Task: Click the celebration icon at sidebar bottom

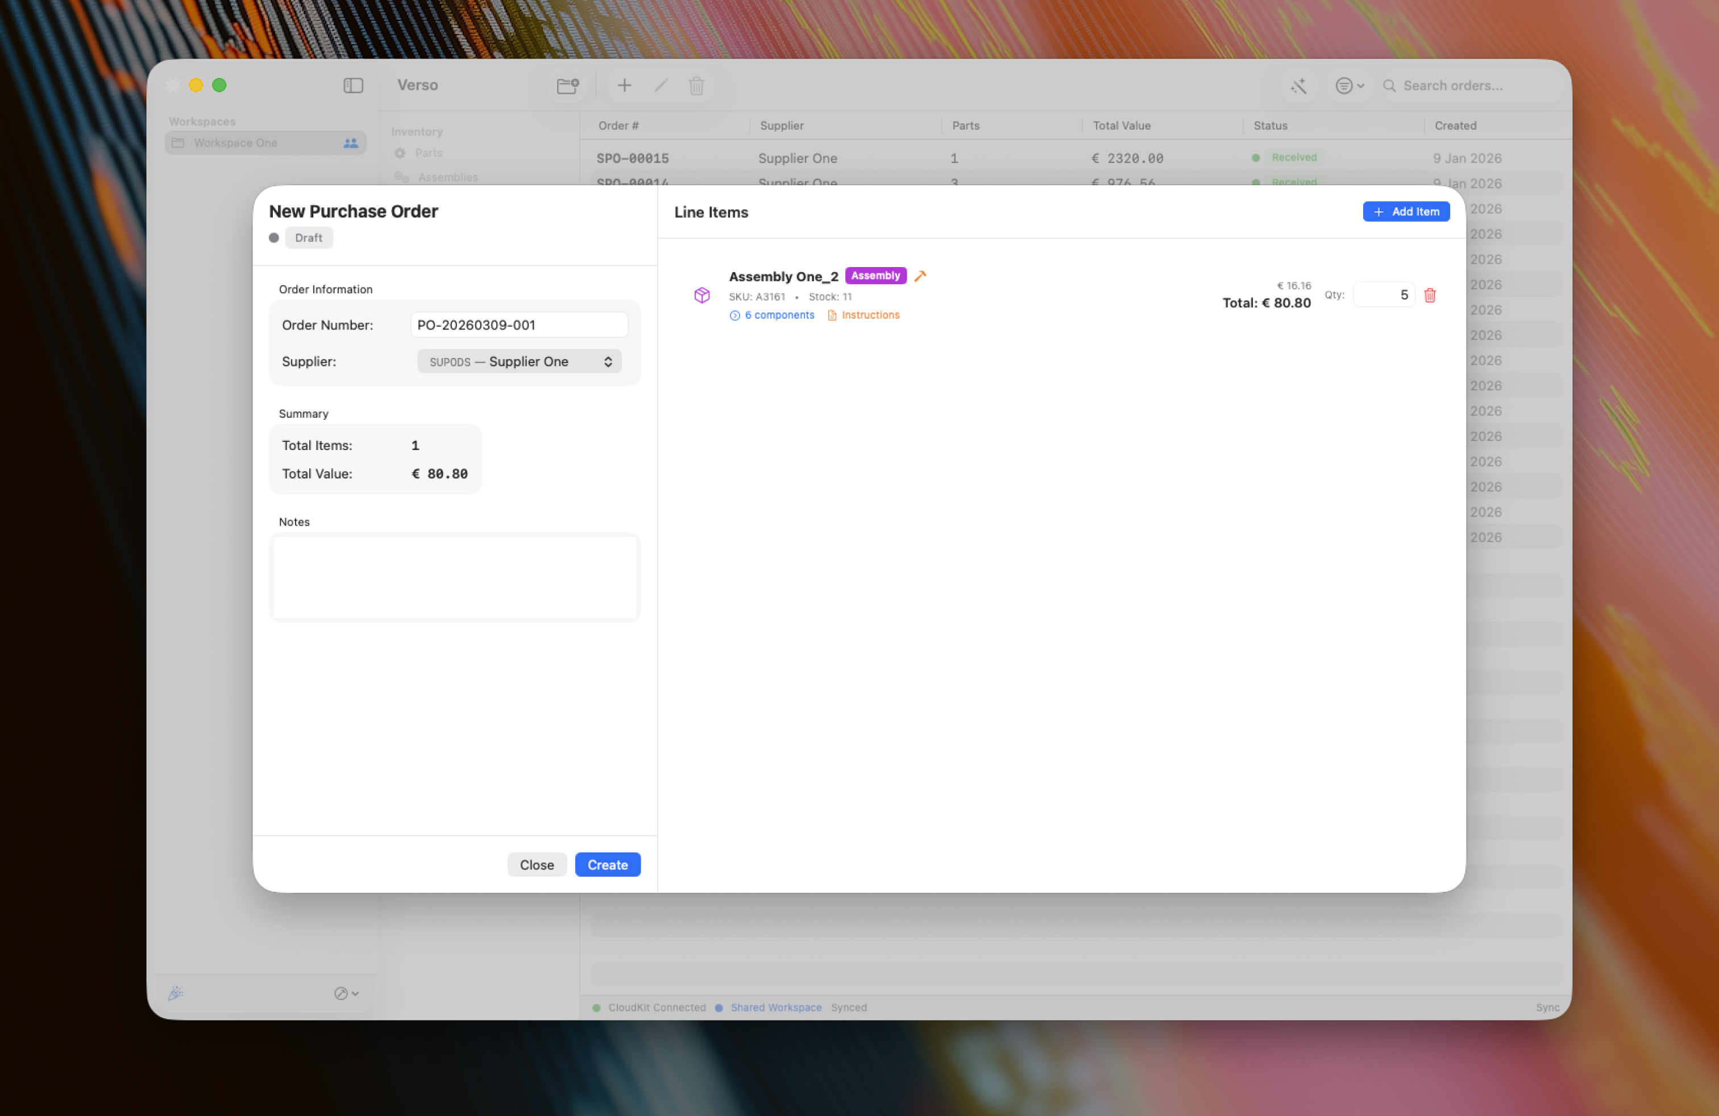Action: click(x=176, y=993)
